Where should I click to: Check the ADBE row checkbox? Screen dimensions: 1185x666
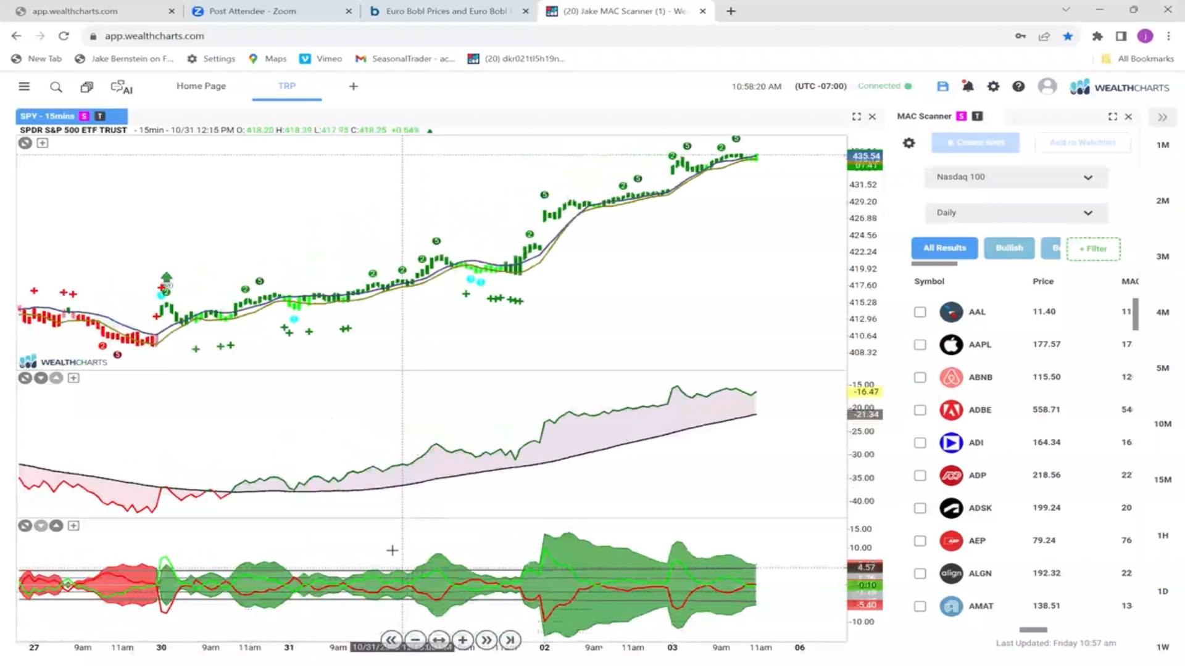click(x=920, y=410)
